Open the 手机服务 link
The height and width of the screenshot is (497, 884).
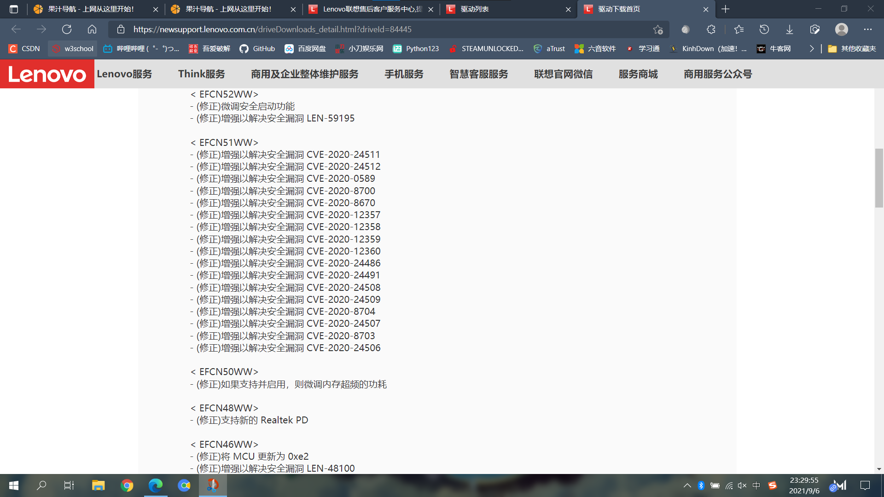coord(404,74)
